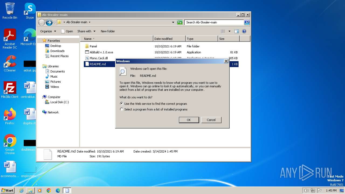
Task: Click the Explorer back navigation arrow
Action: pos(42,22)
